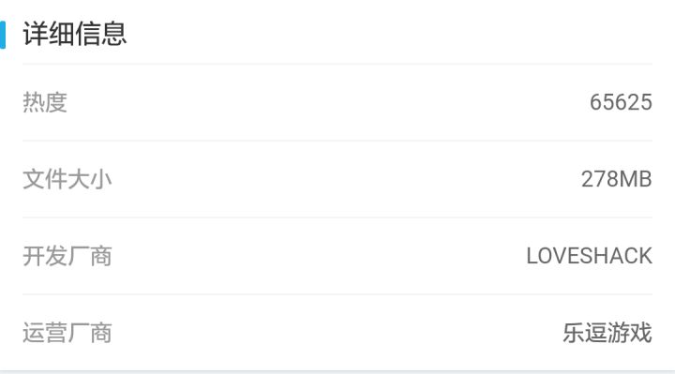This screenshot has width=675, height=374.
Task: Tap the 运营厂商 label
Action: [x=67, y=333]
